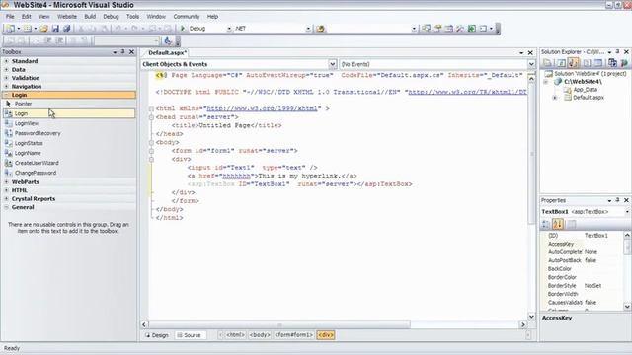
Task: Click the Open File folder icon
Action: tap(43, 29)
